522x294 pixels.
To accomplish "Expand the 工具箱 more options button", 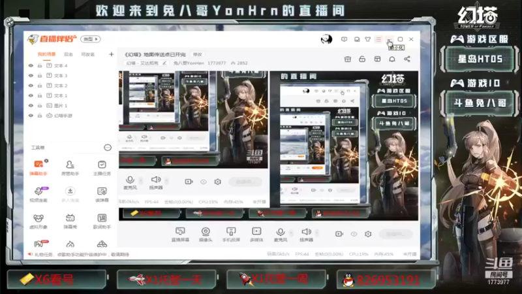I will pos(108,148).
